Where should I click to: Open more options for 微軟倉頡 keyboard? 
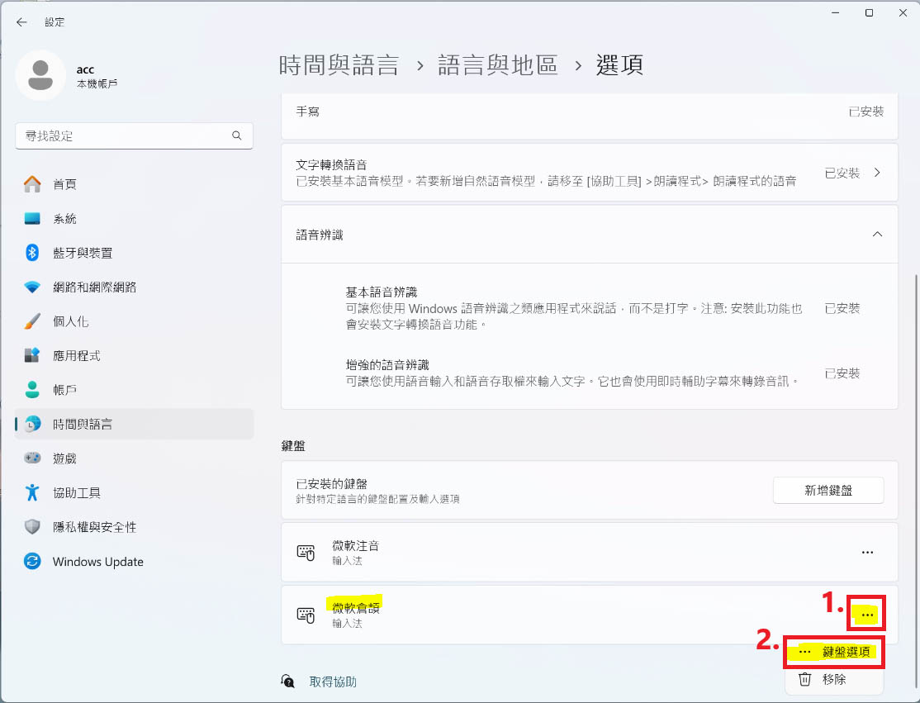[x=867, y=615]
